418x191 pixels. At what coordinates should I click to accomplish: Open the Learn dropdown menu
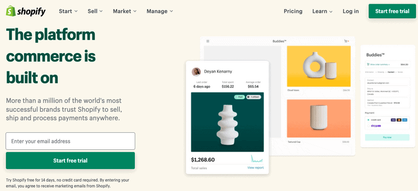[322, 11]
